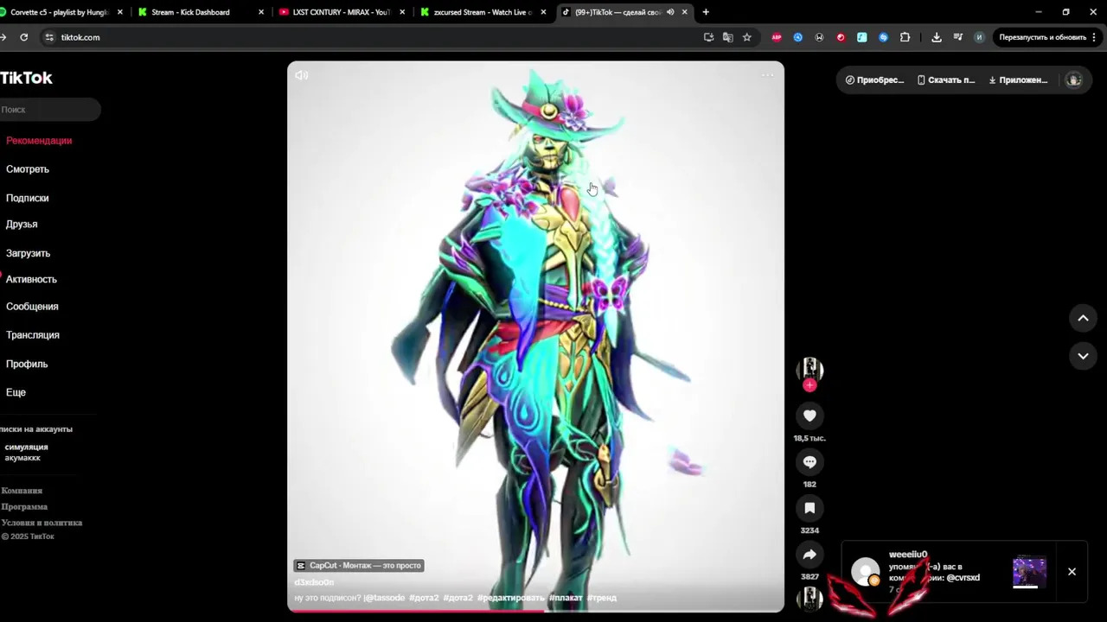Open the notification's video thumbnail
Screen dimensions: 1107x622
pos(1029,572)
